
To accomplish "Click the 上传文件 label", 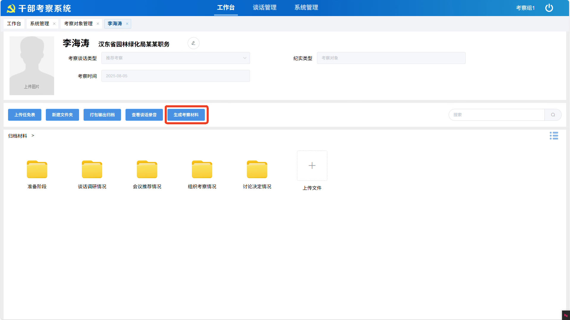I will pos(312,188).
